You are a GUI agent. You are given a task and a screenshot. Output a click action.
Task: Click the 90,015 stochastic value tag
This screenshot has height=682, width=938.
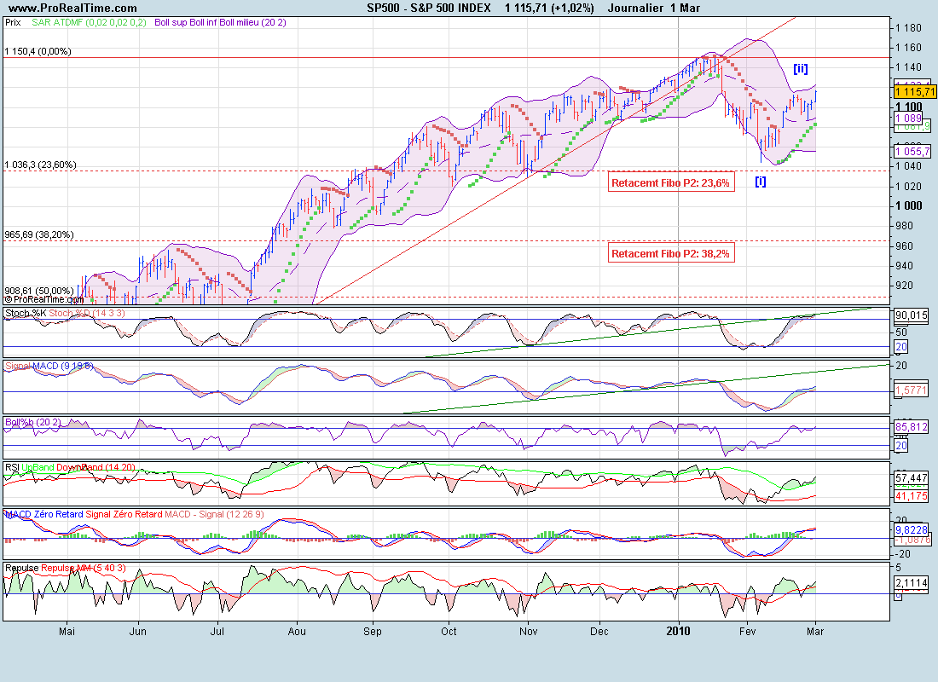click(911, 315)
